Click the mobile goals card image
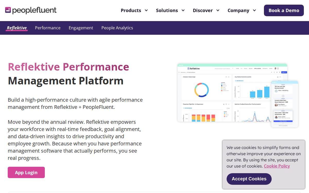309x193 pixels. click(x=285, y=104)
